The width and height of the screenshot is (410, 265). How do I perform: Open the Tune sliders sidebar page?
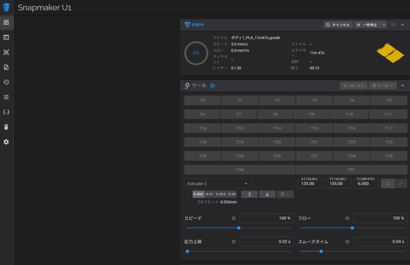click(6, 97)
